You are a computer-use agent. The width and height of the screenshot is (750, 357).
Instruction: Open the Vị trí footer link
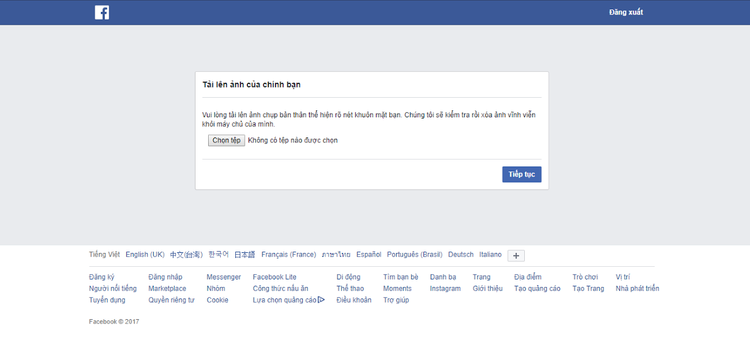click(623, 277)
